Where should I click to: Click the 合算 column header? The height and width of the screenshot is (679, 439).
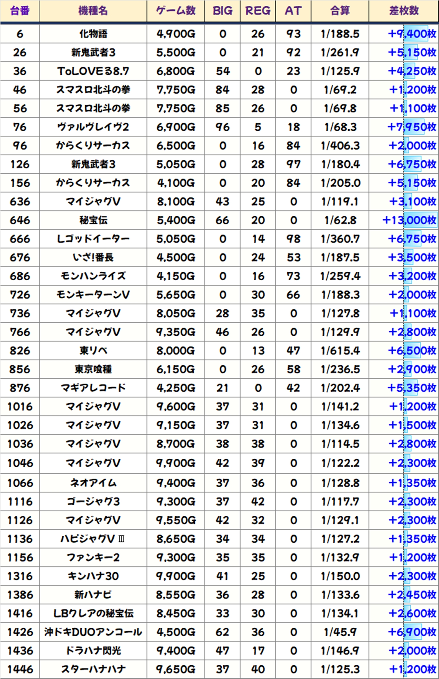(x=340, y=11)
